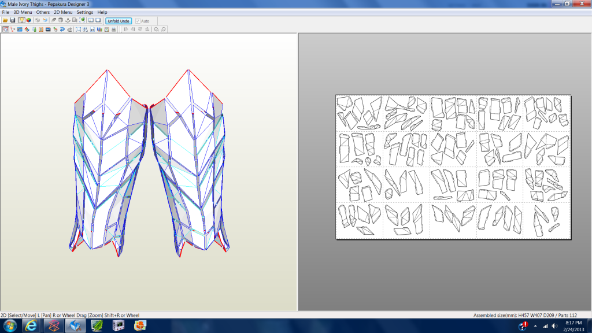Click the orange app taskbar icon
Viewport: 592px width, 333px height.
click(140, 325)
